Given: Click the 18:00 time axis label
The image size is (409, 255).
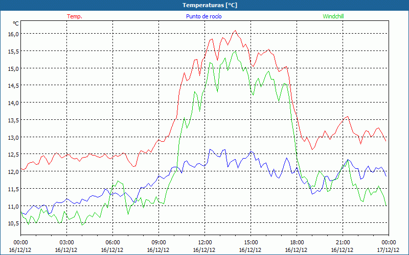Looking at the screenshot, I should click(297, 243).
